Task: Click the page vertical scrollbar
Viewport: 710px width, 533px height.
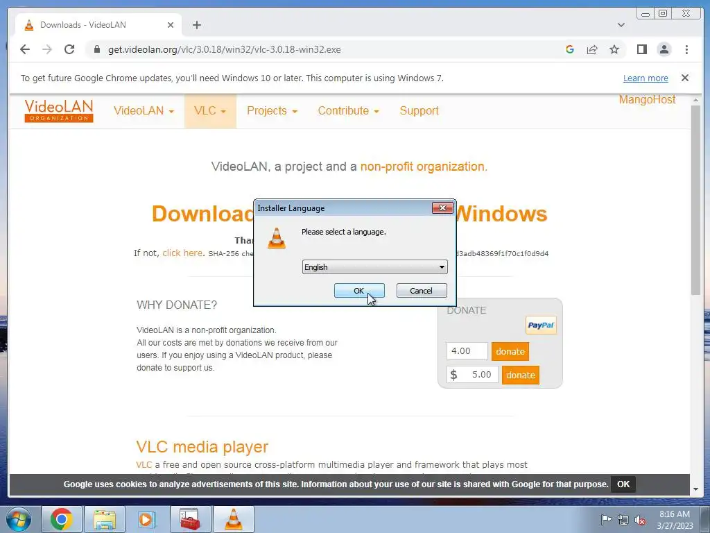Action: coord(695,199)
